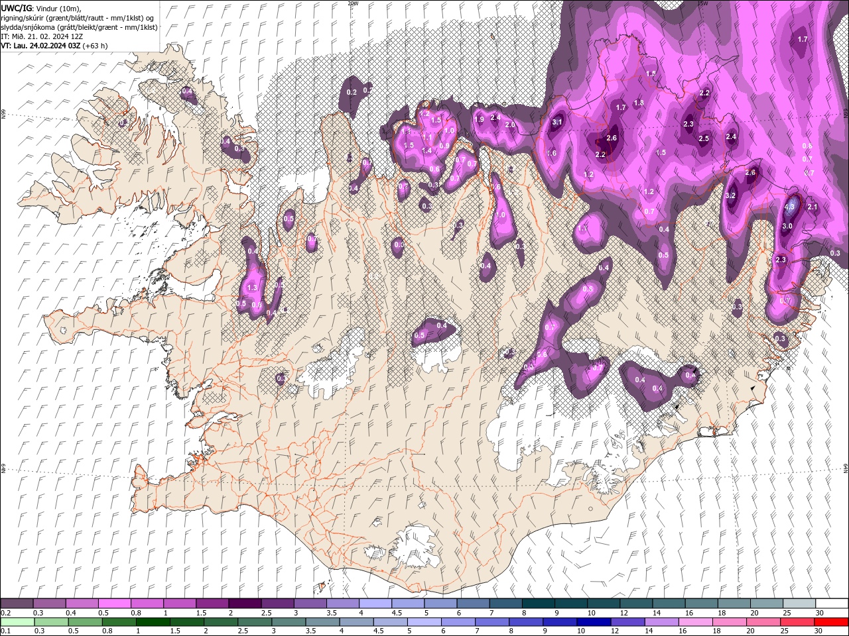Select the 'IT: Mið. 21. 02. 2024 12Z' line
Screen dimensions: 849x636
click(42, 36)
